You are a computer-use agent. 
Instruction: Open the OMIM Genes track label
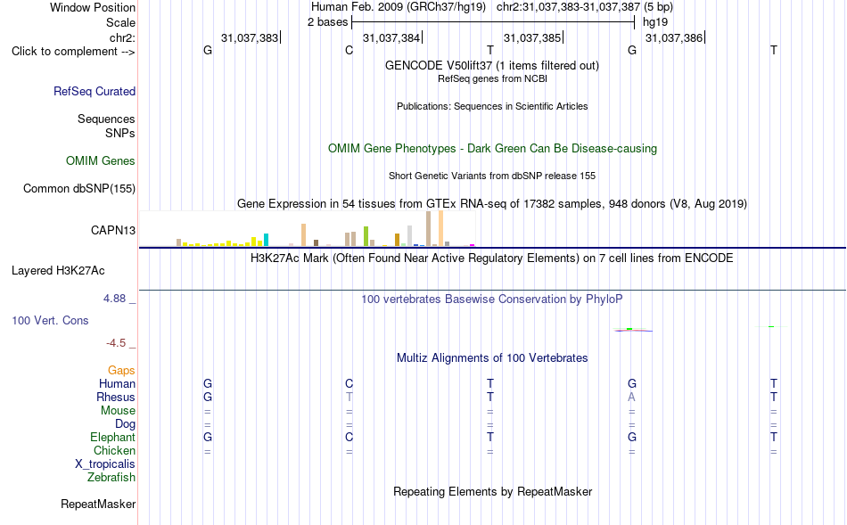[101, 161]
